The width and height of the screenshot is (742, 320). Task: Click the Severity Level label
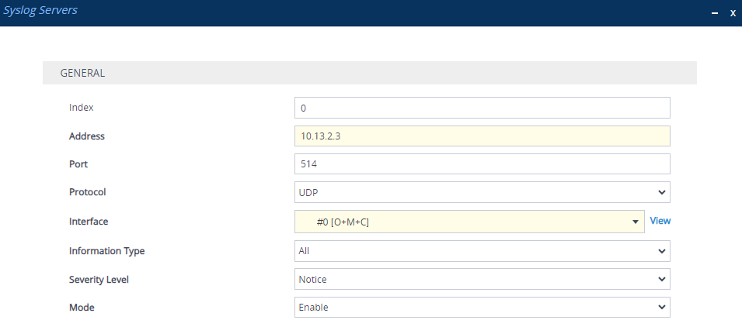click(99, 279)
